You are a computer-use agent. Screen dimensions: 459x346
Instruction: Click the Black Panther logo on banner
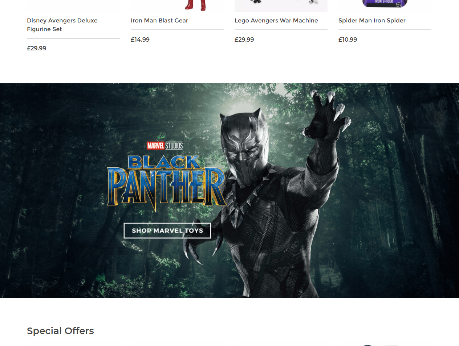point(167,183)
